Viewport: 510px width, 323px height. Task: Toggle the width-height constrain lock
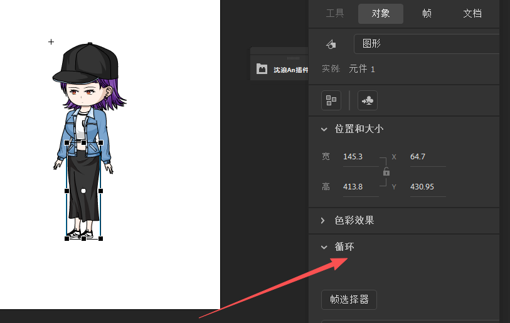[x=386, y=171]
